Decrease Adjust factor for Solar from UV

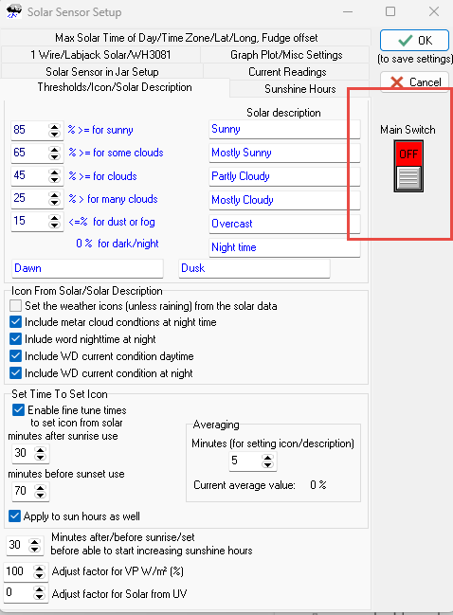[39, 596]
